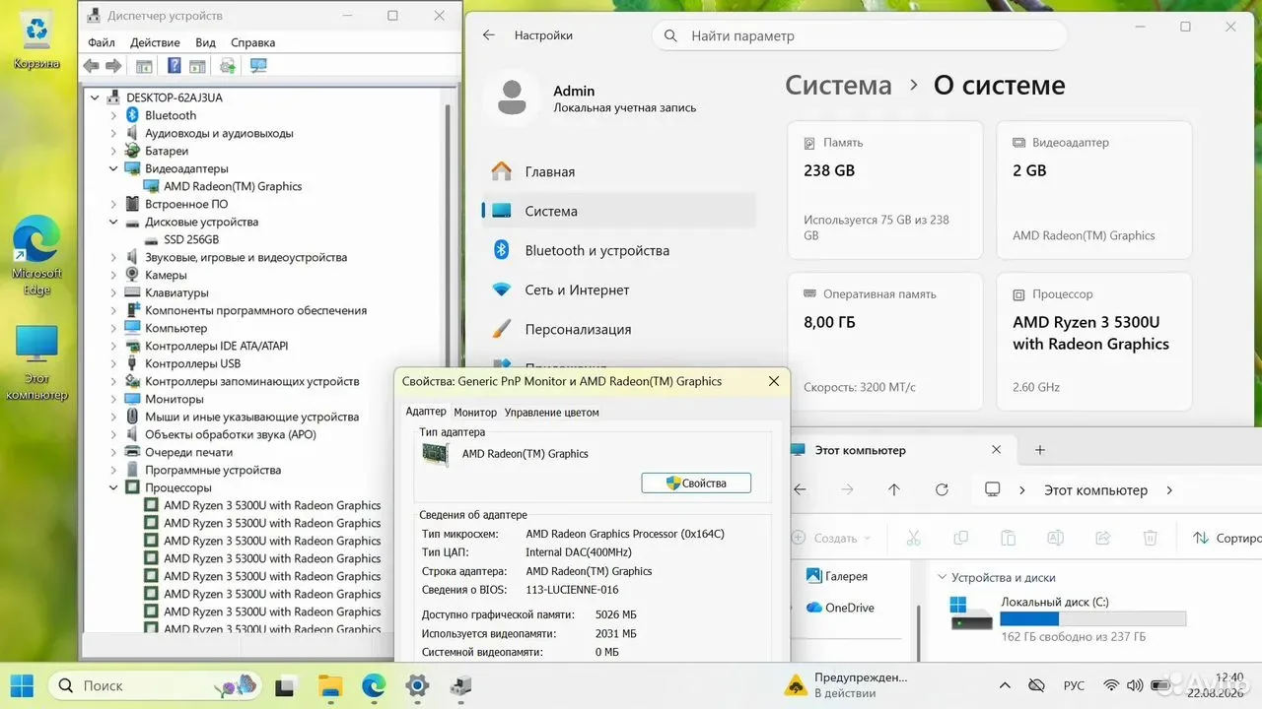The image size is (1262, 709).
Task: Open the Task View icon on the taskbar
Action: [285, 685]
